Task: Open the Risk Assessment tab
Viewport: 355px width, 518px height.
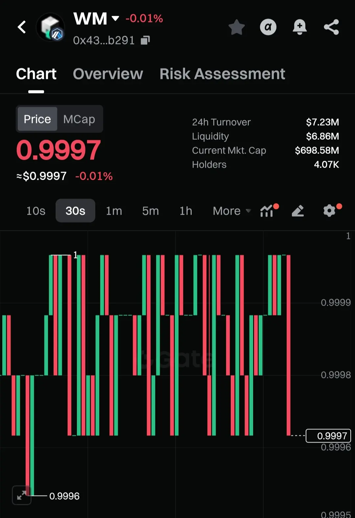Action: click(x=222, y=74)
